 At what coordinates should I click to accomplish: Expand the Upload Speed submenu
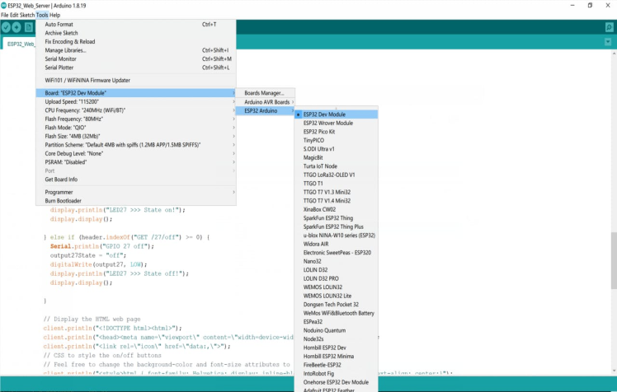point(73,101)
